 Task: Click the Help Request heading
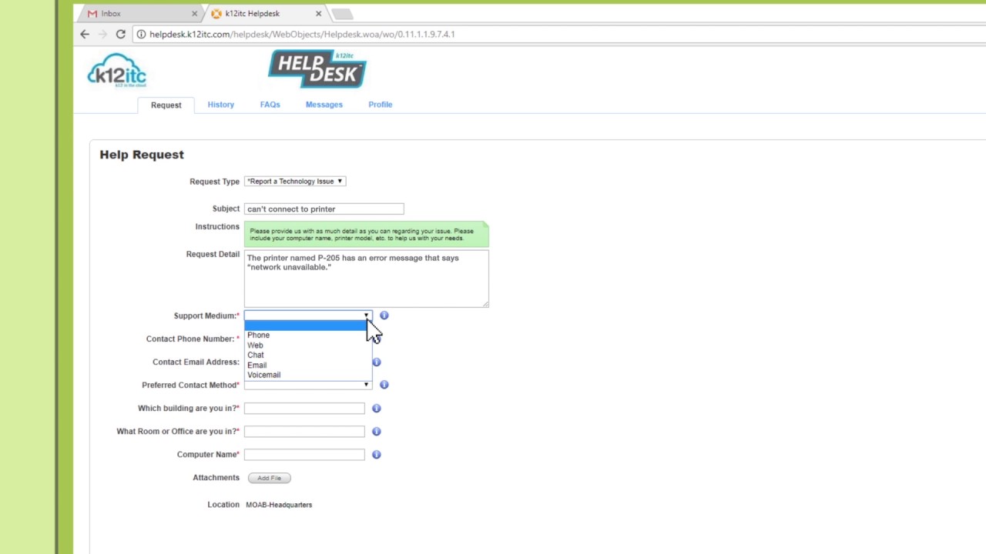point(142,155)
